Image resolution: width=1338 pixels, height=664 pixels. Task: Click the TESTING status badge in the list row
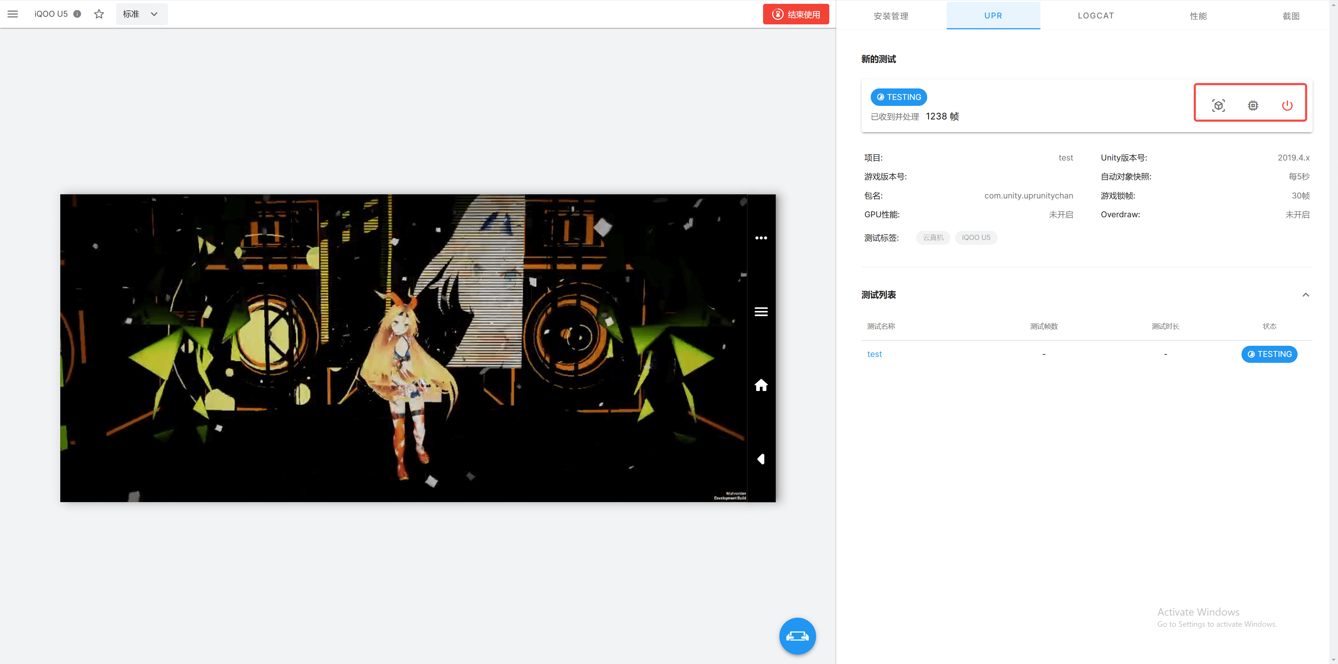click(1269, 354)
